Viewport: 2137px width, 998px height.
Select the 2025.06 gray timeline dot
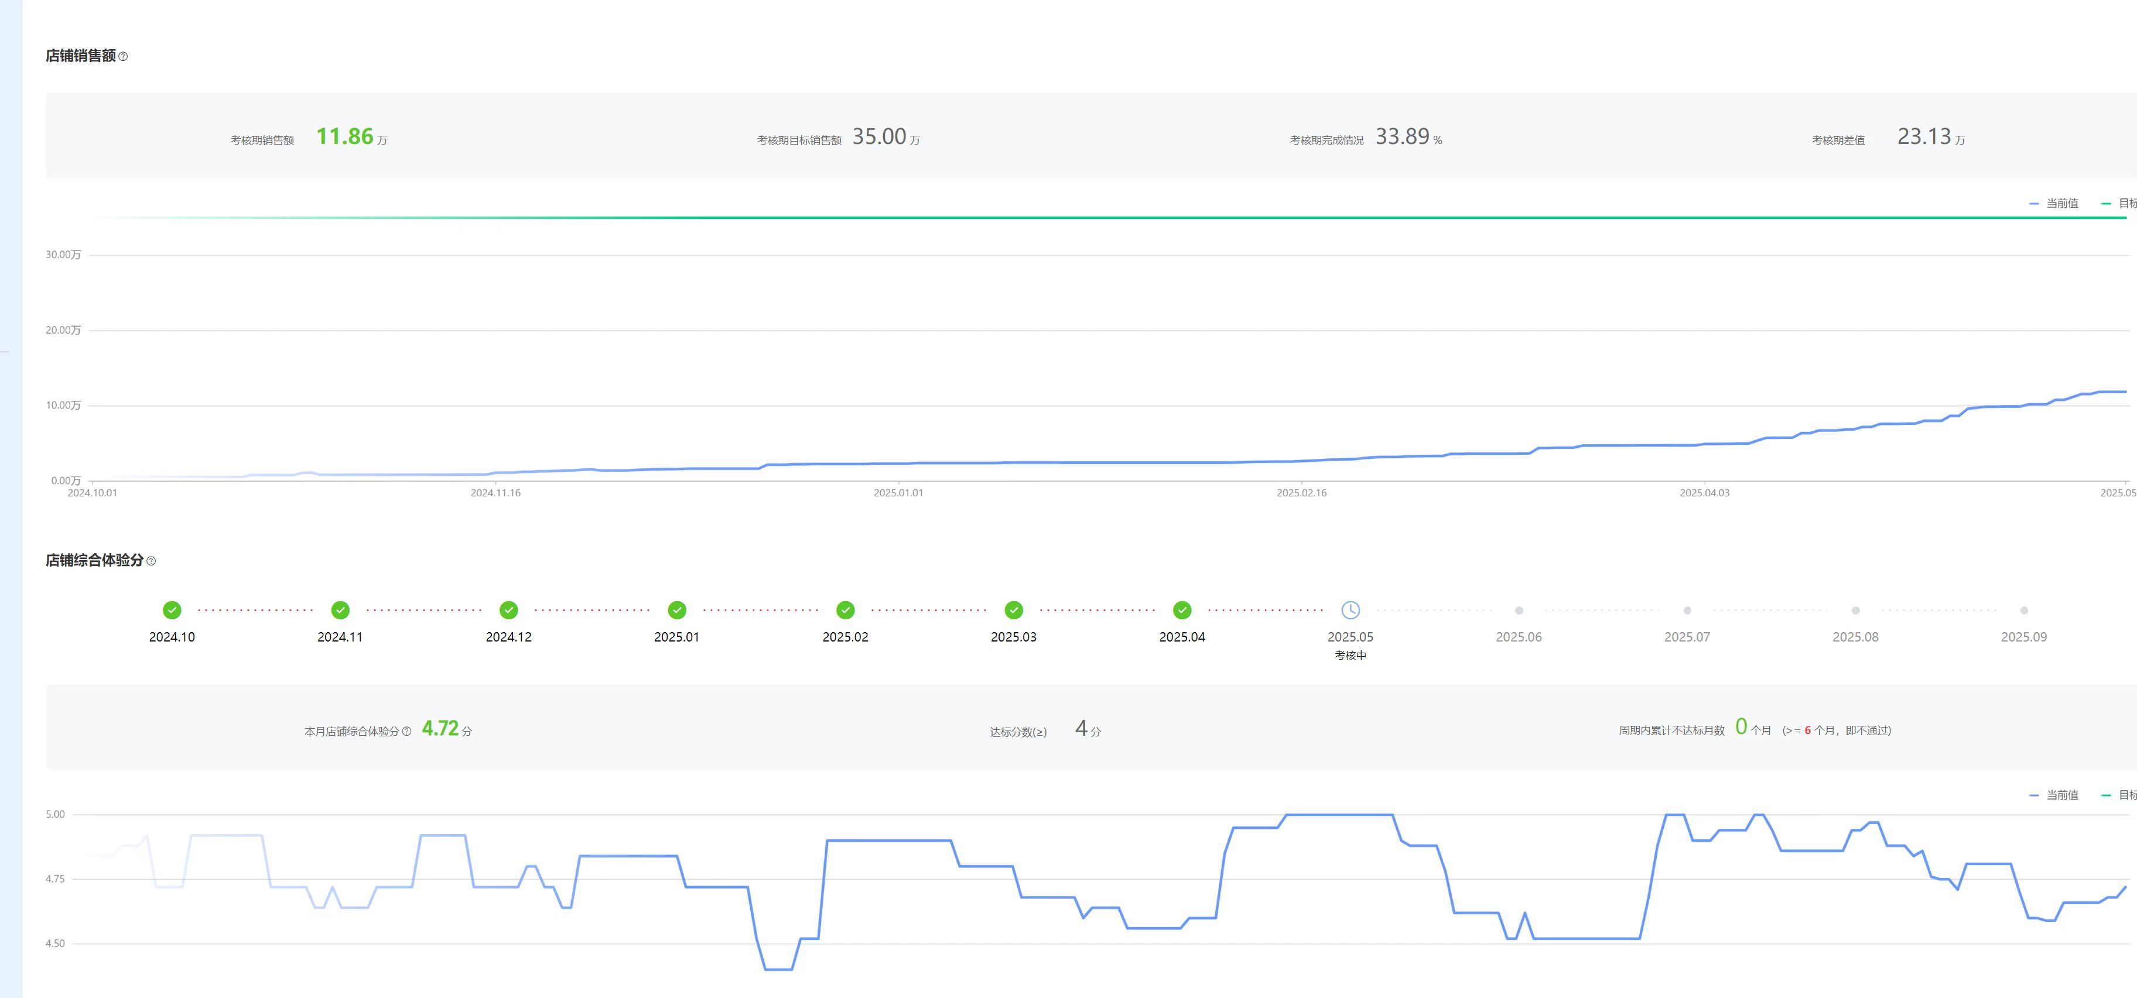[x=1518, y=610]
